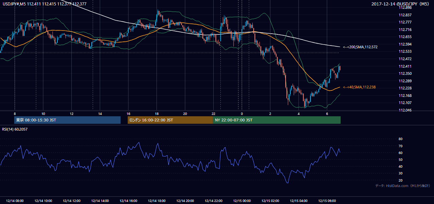Click hour label 0 on chart axis
Screen dimensions: 434x204
click(x=242, y=114)
